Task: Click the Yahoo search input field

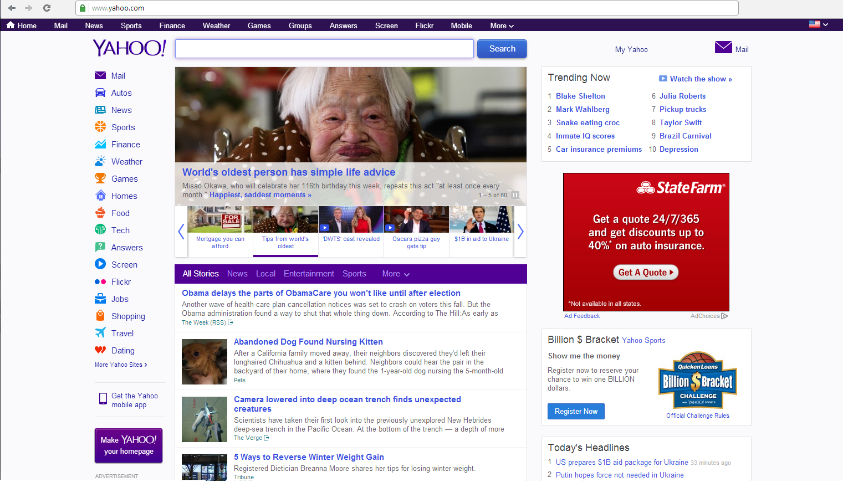Action: tap(324, 49)
